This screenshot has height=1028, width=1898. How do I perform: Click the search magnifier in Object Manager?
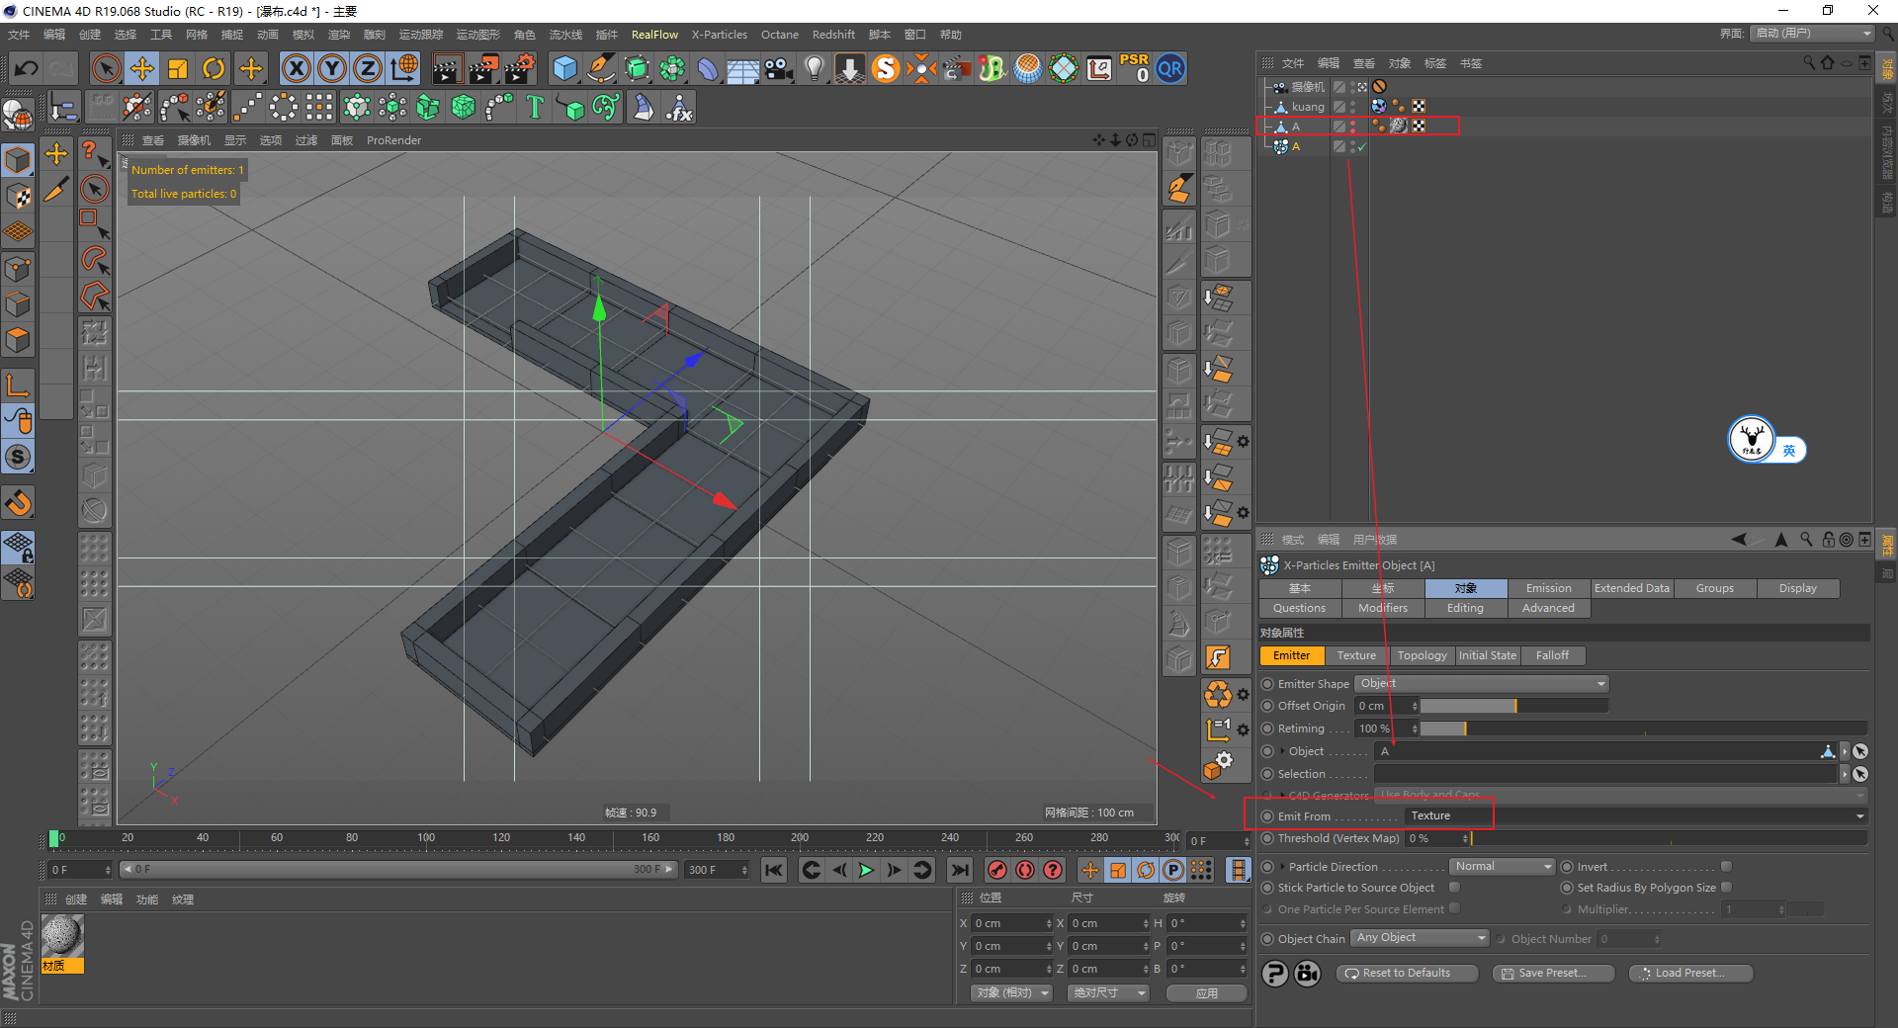1809,62
